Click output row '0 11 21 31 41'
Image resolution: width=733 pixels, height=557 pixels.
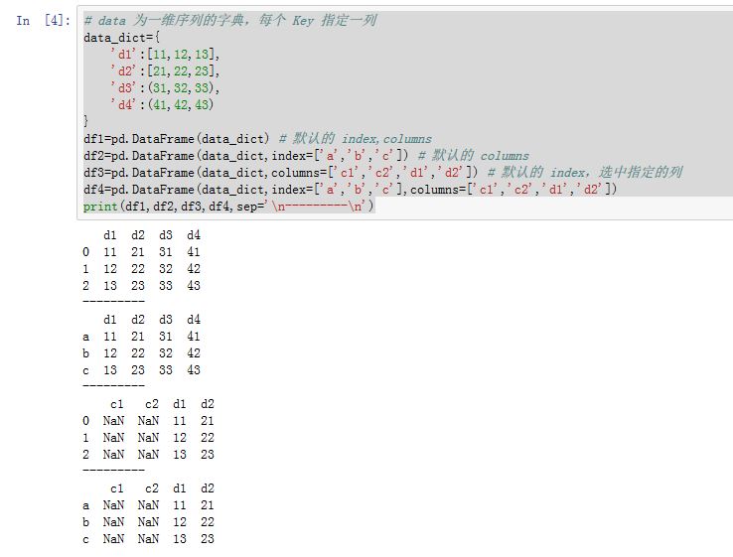(141, 252)
